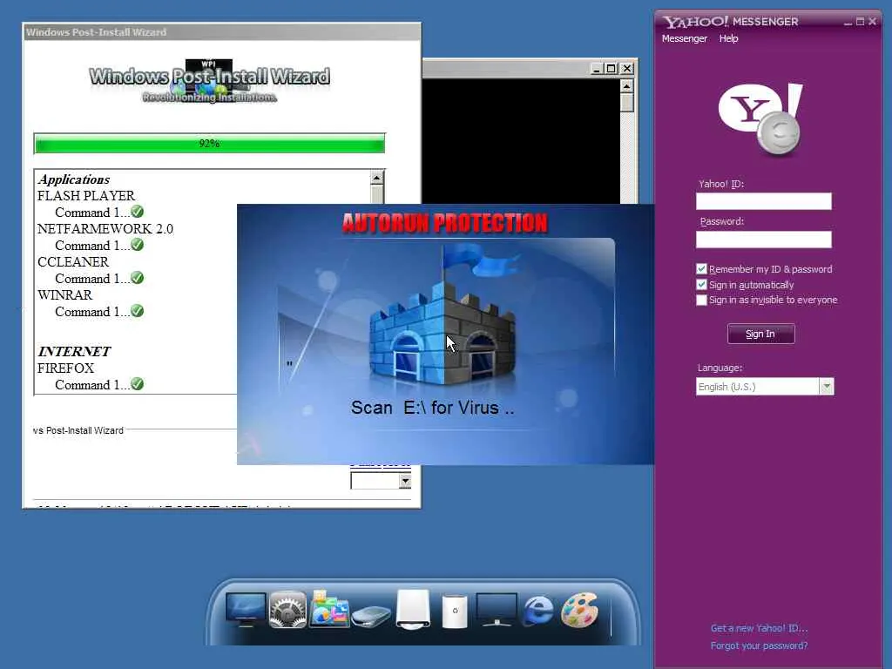Click the green check beside CCLEANER command
Image resolution: width=892 pixels, height=669 pixels.
pos(137,278)
